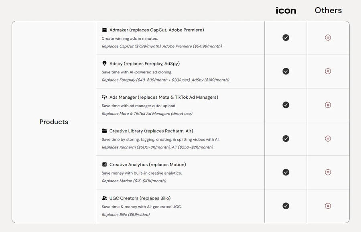The height and width of the screenshot is (232, 361).
Task: Click the icon checkmark for Creative Analytics
Action: point(286,173)
